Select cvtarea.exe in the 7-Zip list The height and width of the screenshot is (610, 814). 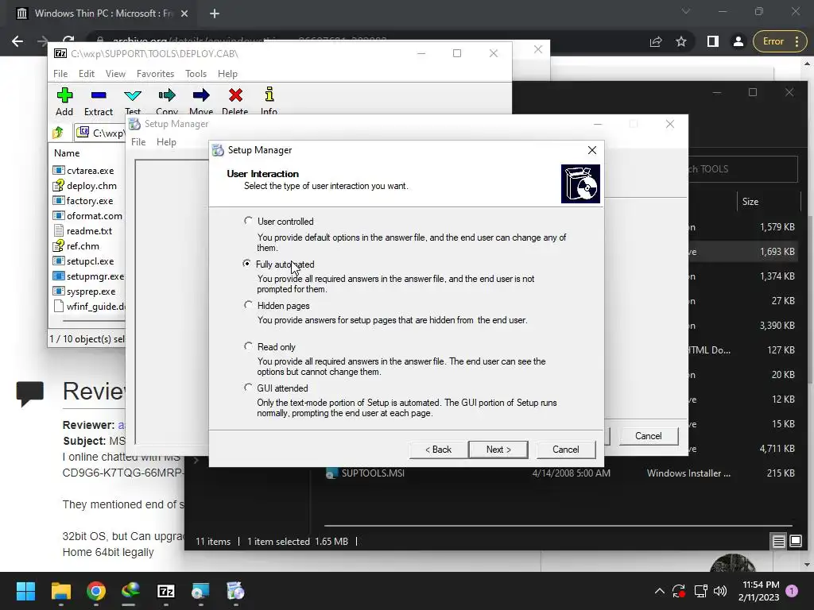click(x=88, y=171)
